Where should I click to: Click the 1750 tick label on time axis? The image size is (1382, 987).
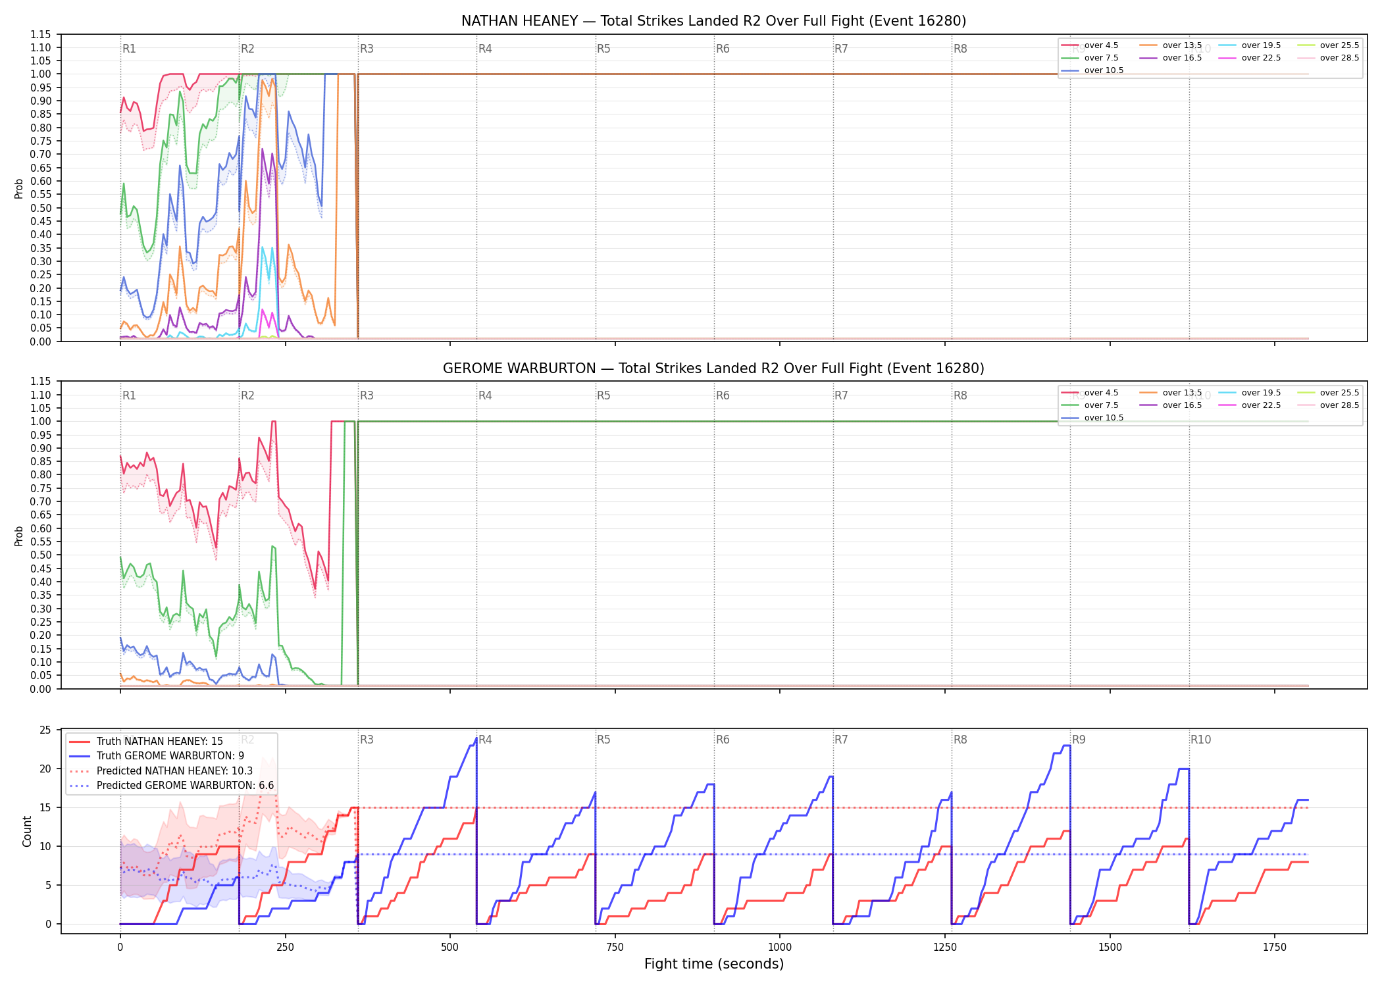point(1275,948)
